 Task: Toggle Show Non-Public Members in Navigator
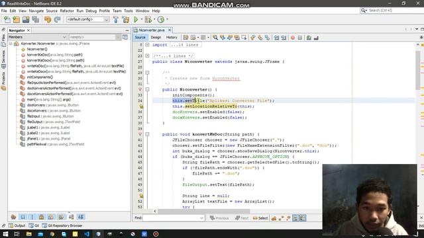coord(41,217)
